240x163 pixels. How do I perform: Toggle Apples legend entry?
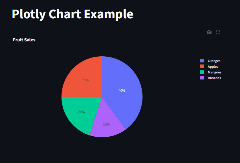click(209, 67)
